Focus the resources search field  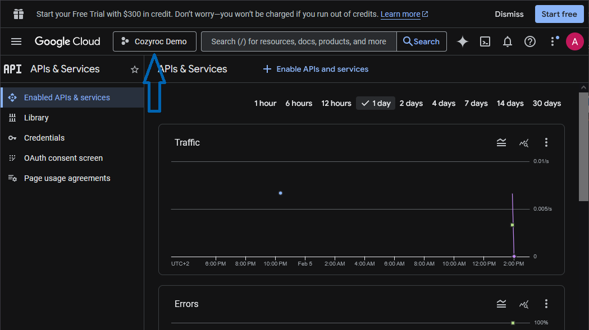point(299,41)
